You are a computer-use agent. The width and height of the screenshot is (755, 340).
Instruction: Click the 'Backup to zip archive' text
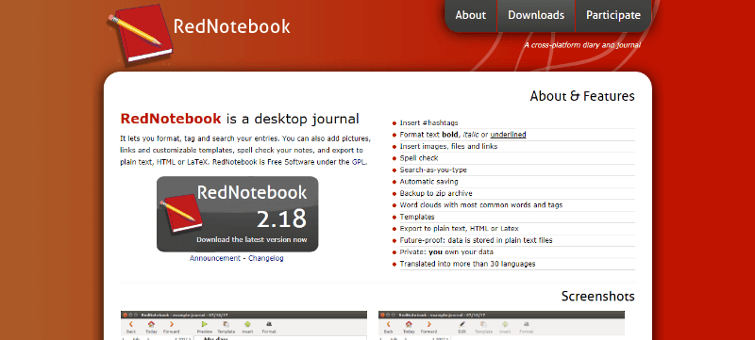[x=436, y=193]
